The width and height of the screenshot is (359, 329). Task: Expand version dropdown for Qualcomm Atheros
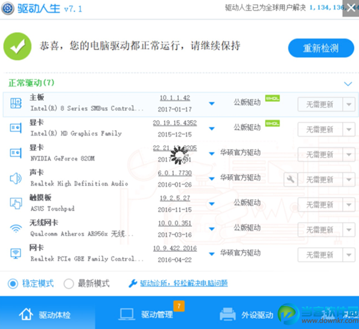(x=212, y=229)
